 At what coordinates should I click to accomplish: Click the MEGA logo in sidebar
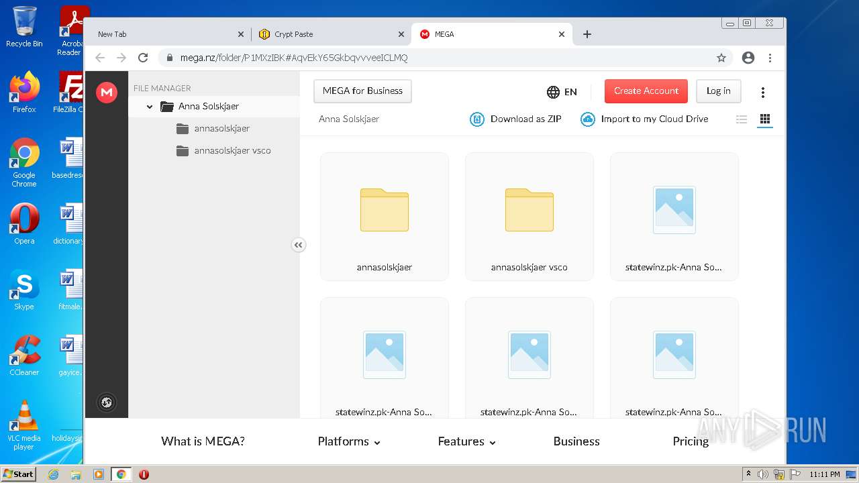coord(107,93)
